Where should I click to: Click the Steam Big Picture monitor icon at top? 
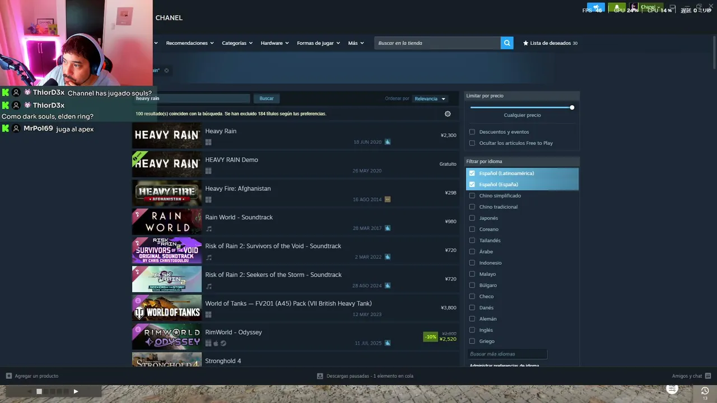click(672, 8)
